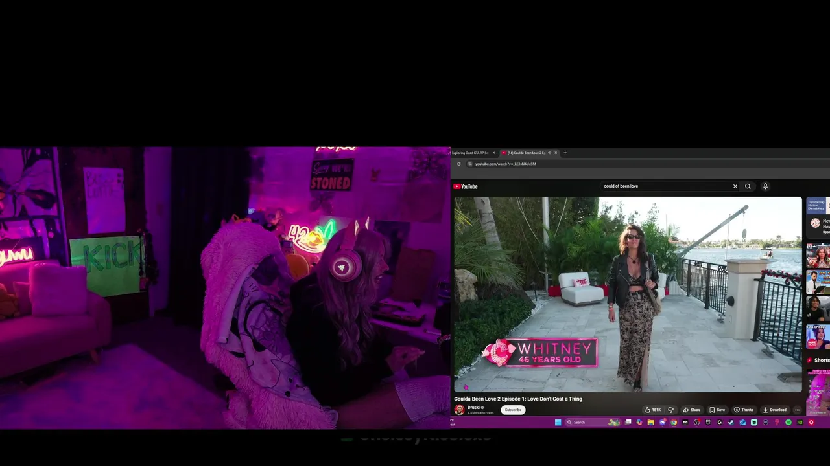The height and width of the screenshot is (466, 830).
Task: Open the FULL EPISODE recommended video thumbnail
Action: tap(818, 337)
